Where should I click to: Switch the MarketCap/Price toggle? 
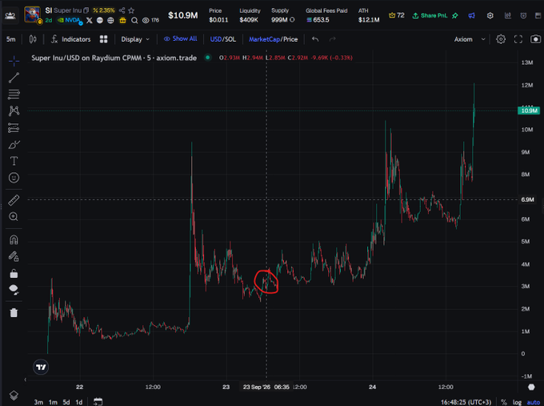273,39
